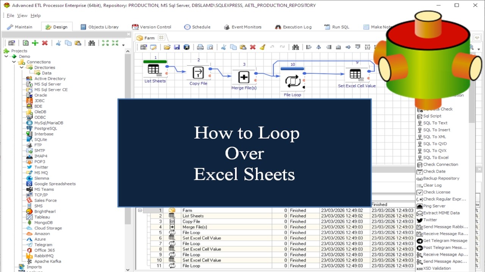Screen dimensions: 485x272
Task: Click the broom Clear icon in the designer toolbar
Action: pyautogui.click(x=263, y=47)
